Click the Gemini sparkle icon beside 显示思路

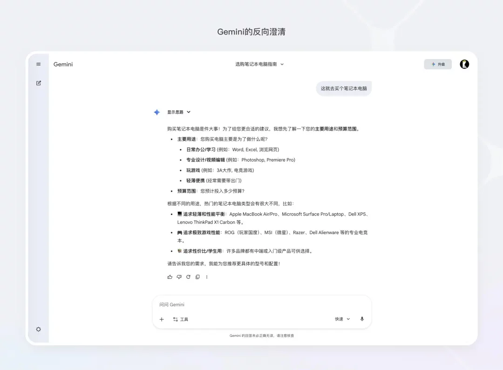click(x=157, y=112)
